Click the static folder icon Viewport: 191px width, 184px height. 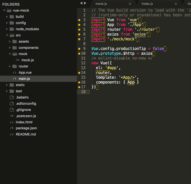[12, 85]
